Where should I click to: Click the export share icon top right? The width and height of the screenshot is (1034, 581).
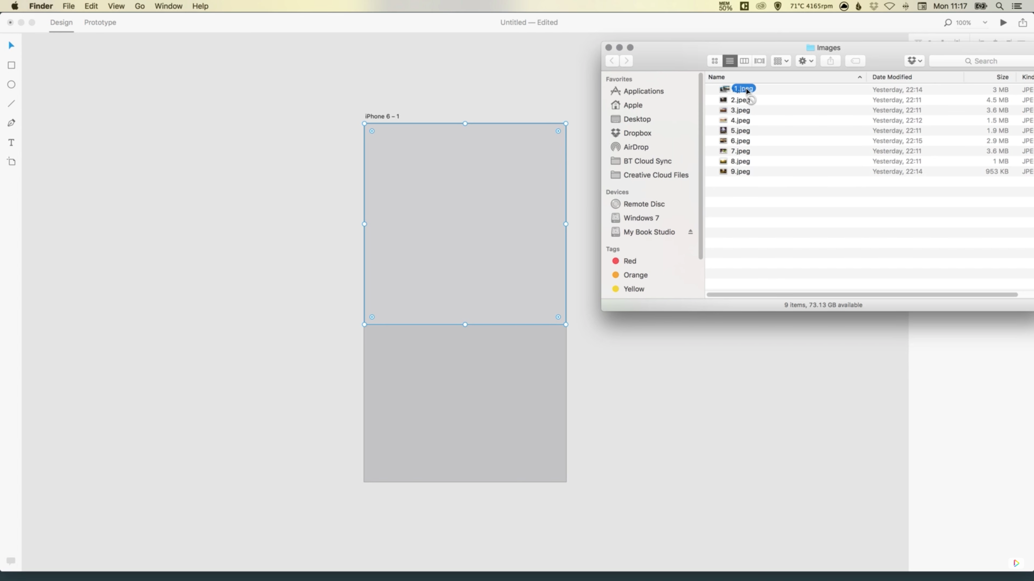pos(1022,22)
